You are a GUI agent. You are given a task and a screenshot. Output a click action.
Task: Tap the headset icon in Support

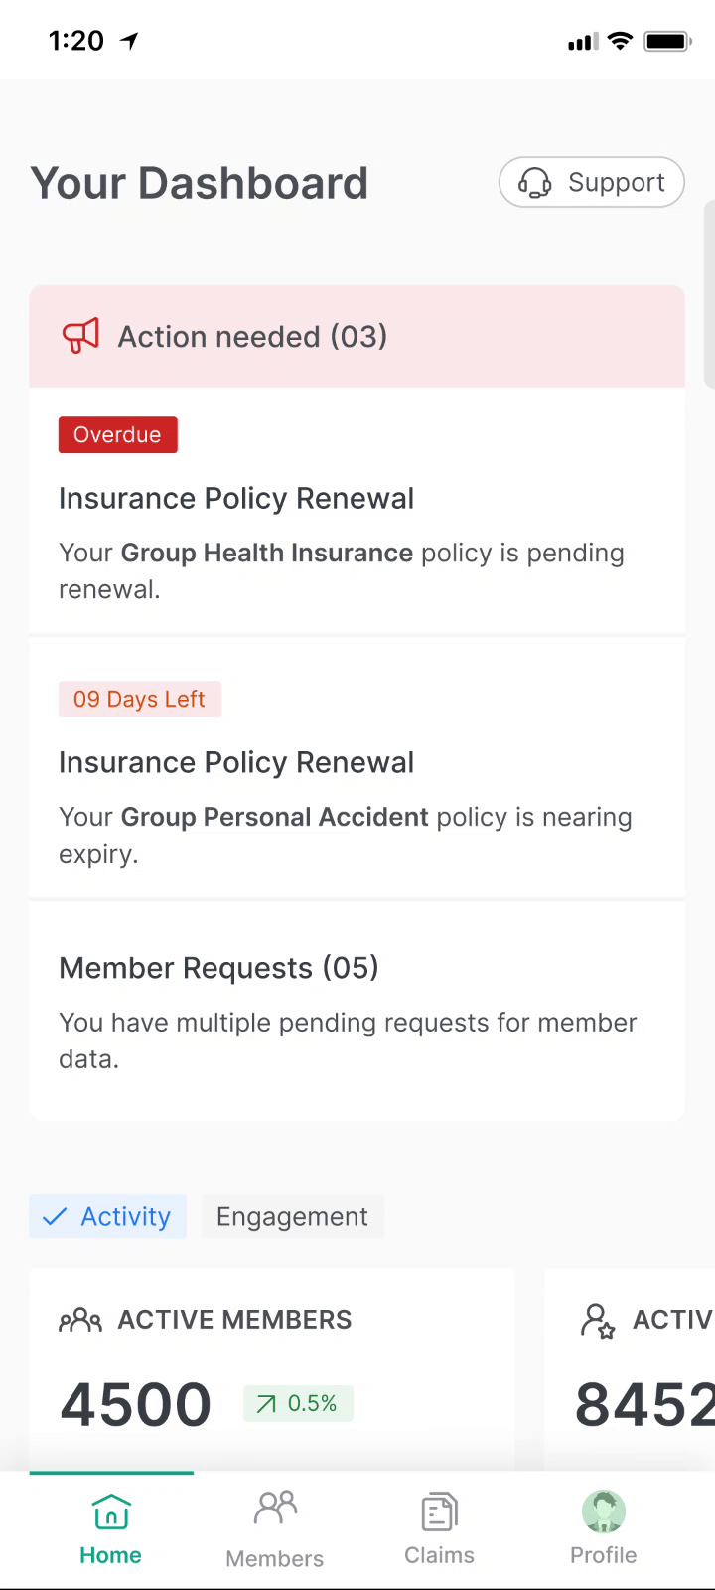535,183
